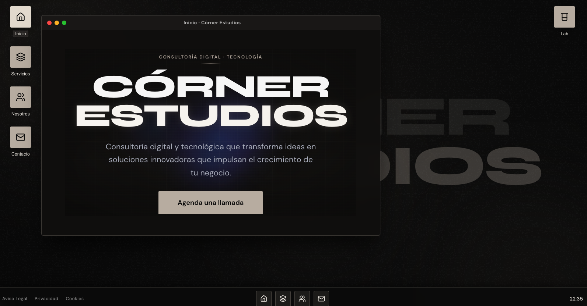Viewport: 587px width, 306px height.
Task: Click the home icon in the dock
Action: click(x=264, y=299)
